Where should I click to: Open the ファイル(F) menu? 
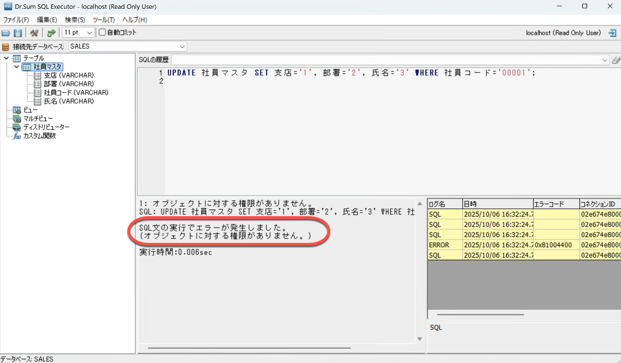pos(16,20)
